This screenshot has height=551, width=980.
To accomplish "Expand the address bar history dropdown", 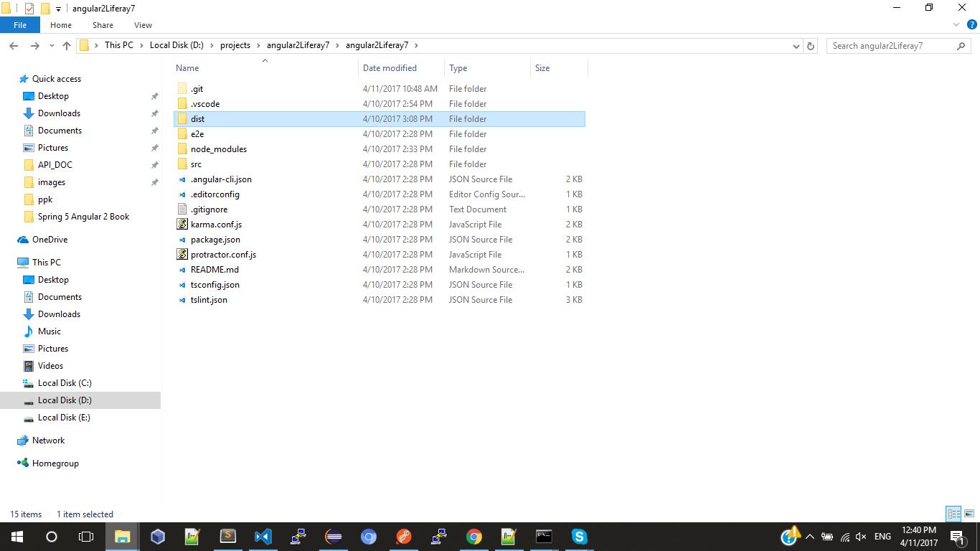I will tap(796, 46).
